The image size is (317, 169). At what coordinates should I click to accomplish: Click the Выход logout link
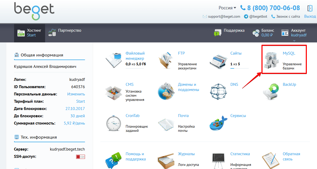(310, 16)
